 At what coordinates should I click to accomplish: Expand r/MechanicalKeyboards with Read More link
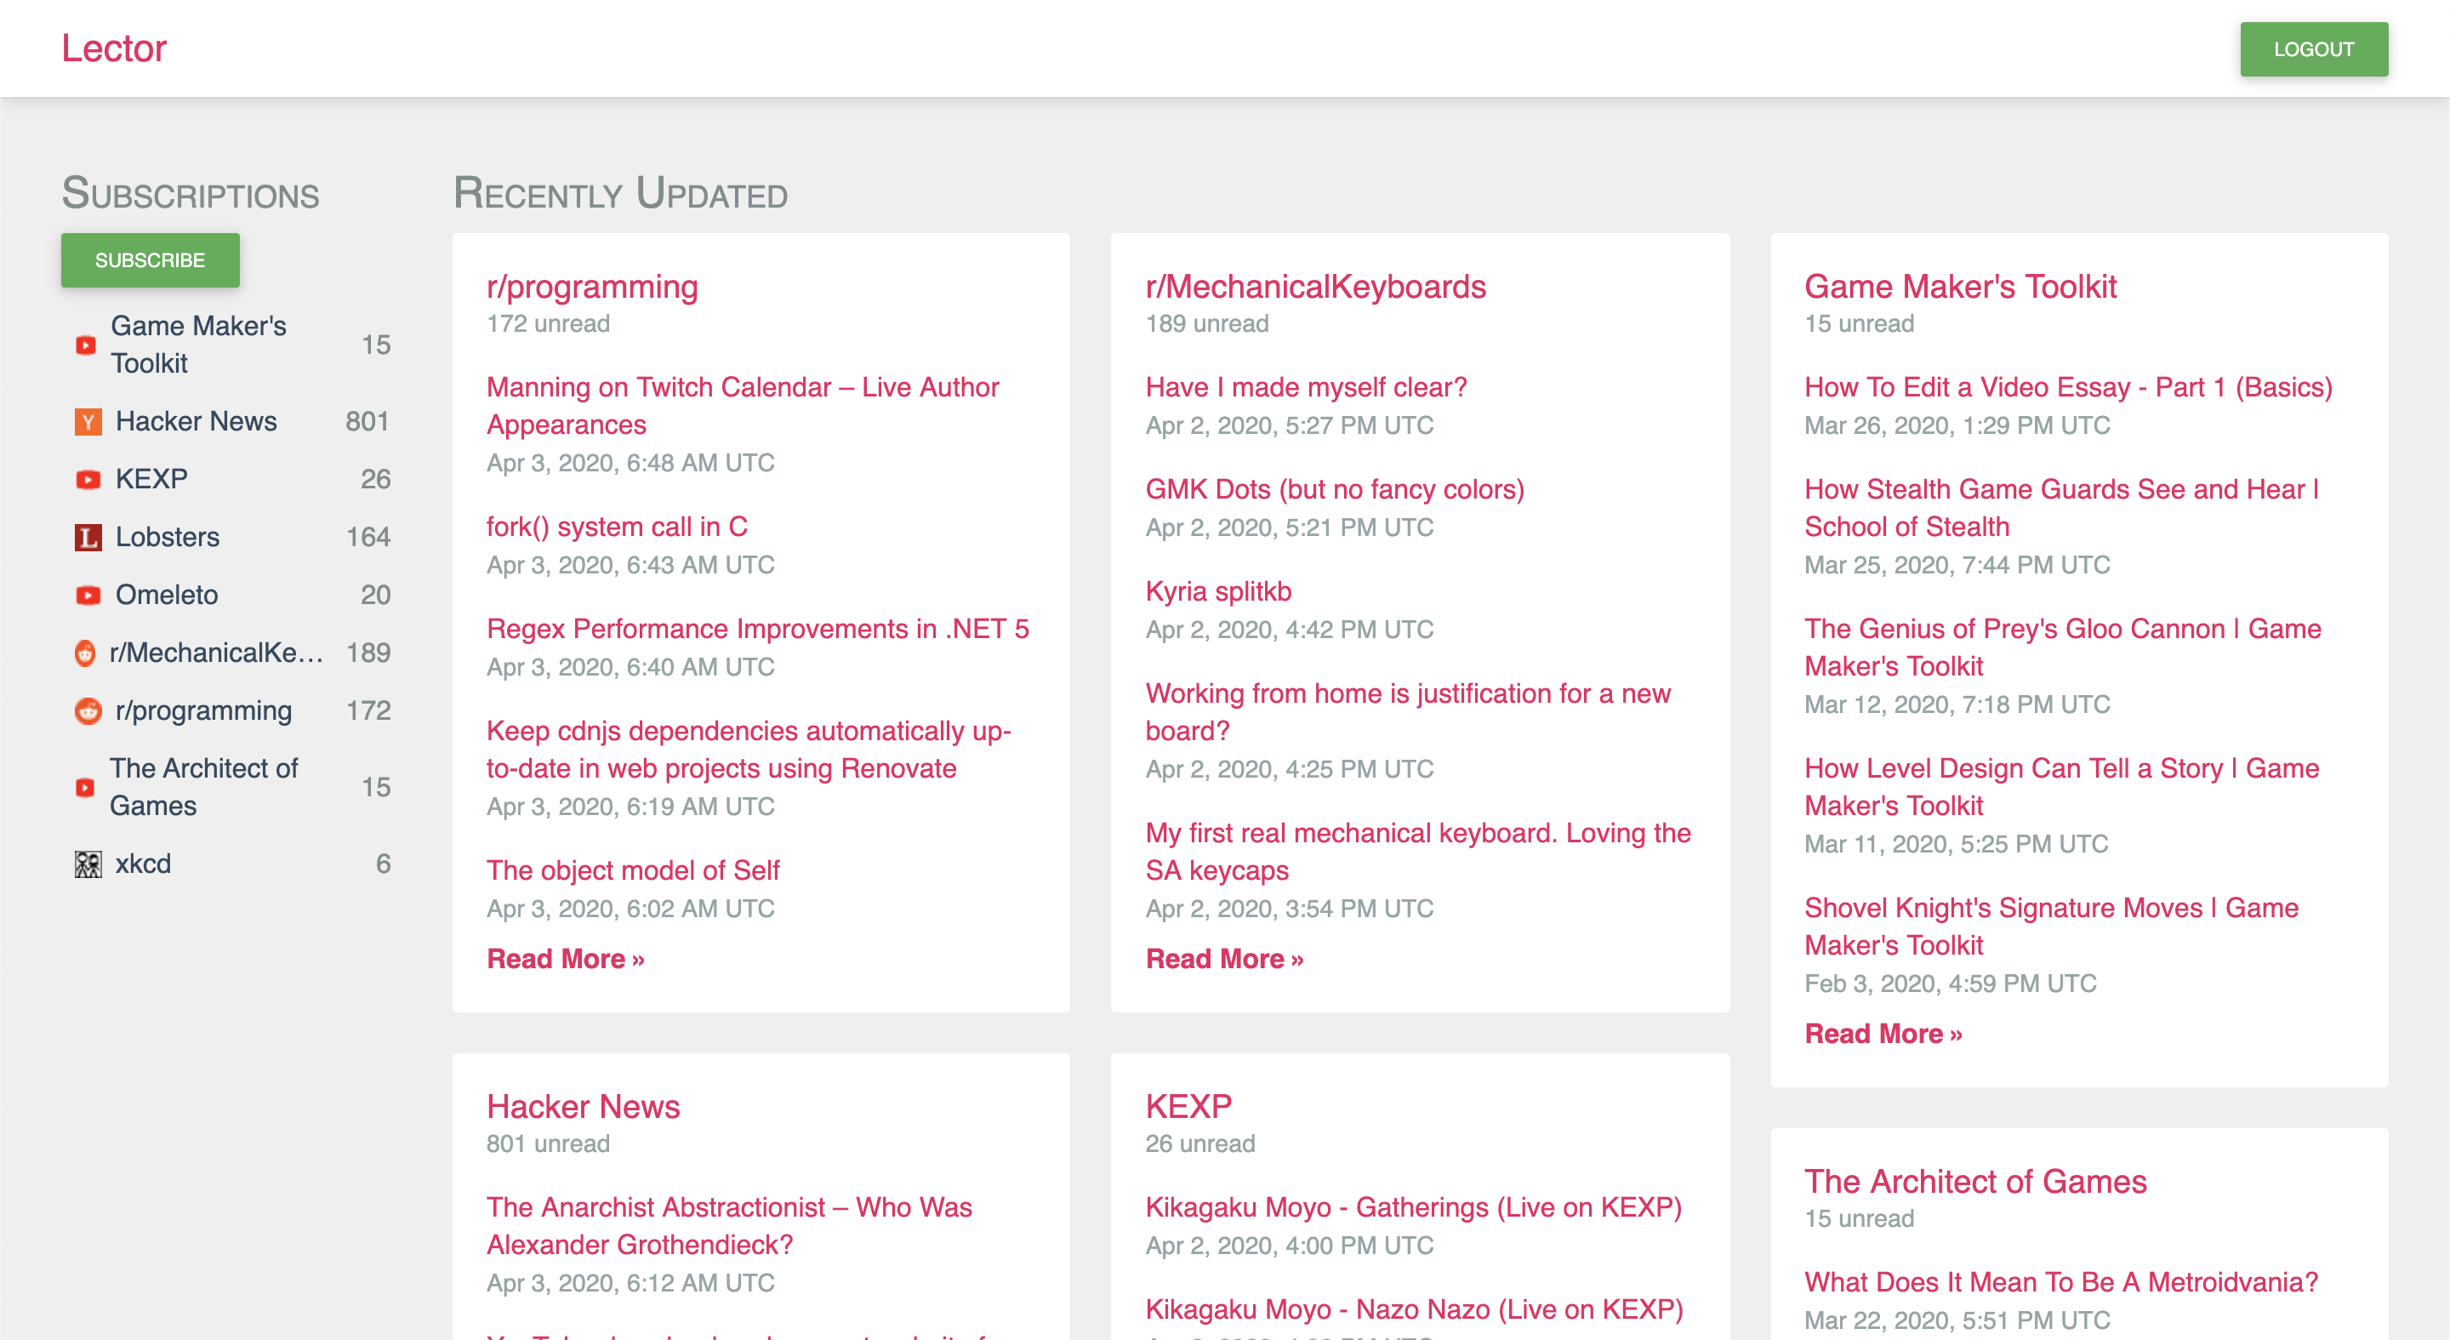point(1223,959)
